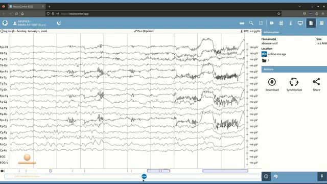The height and width of the screenshot is (184, 327).
Task: Click the middle purple event block on timeline
Action: click(x=158, y=171)
